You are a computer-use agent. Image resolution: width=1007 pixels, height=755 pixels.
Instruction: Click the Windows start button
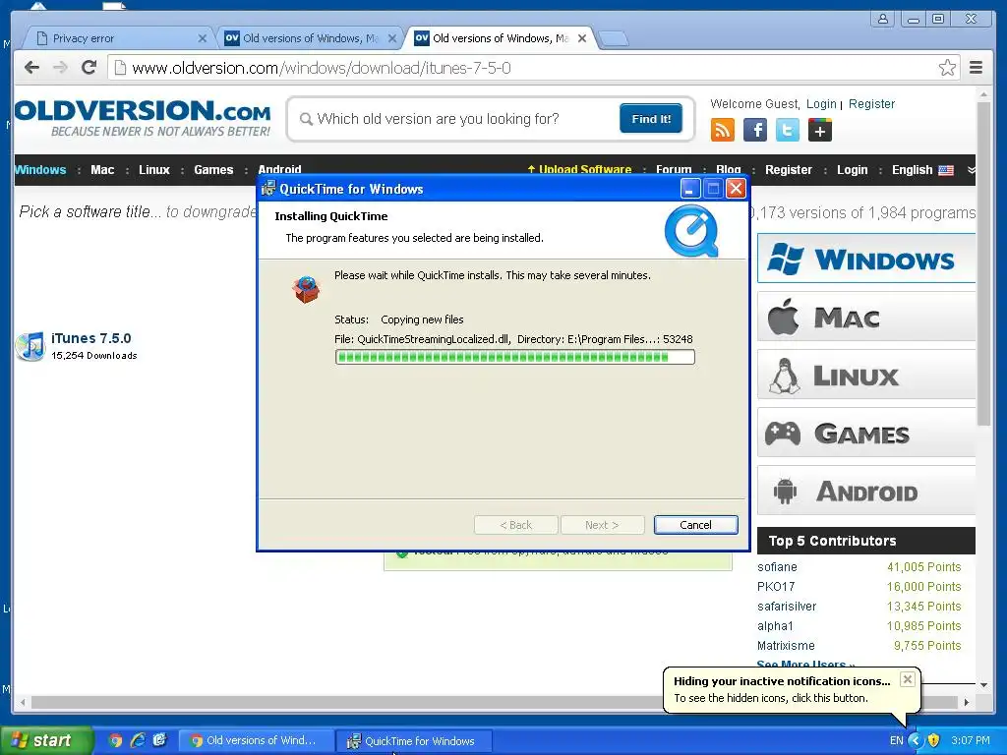(45, 740)
